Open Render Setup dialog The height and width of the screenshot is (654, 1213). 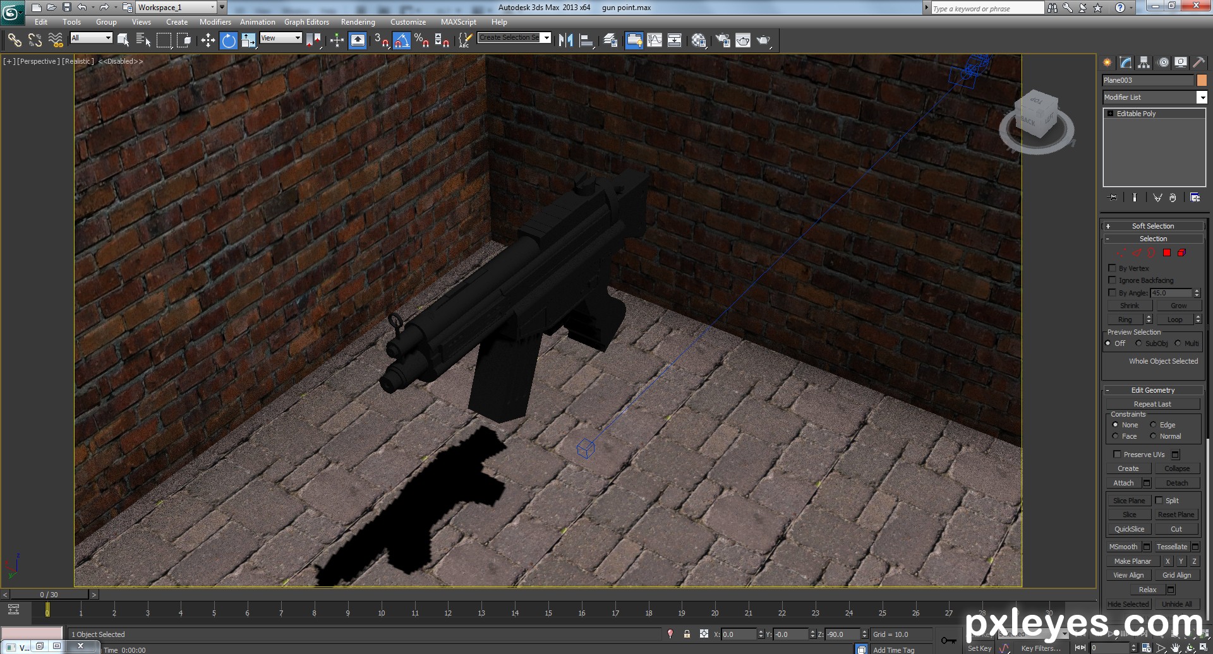click(x=723, y=40)
